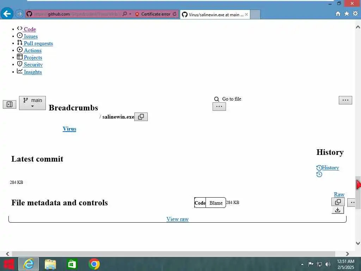The image size is (361, 271).
Task: Click the Go to file search field
Action: point(228,99)
